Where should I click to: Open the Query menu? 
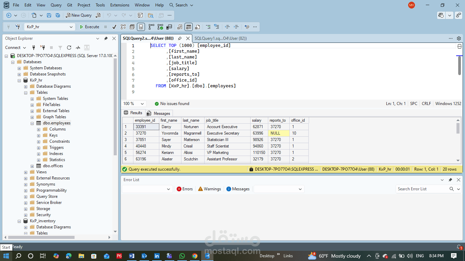[x=56, y=5]
